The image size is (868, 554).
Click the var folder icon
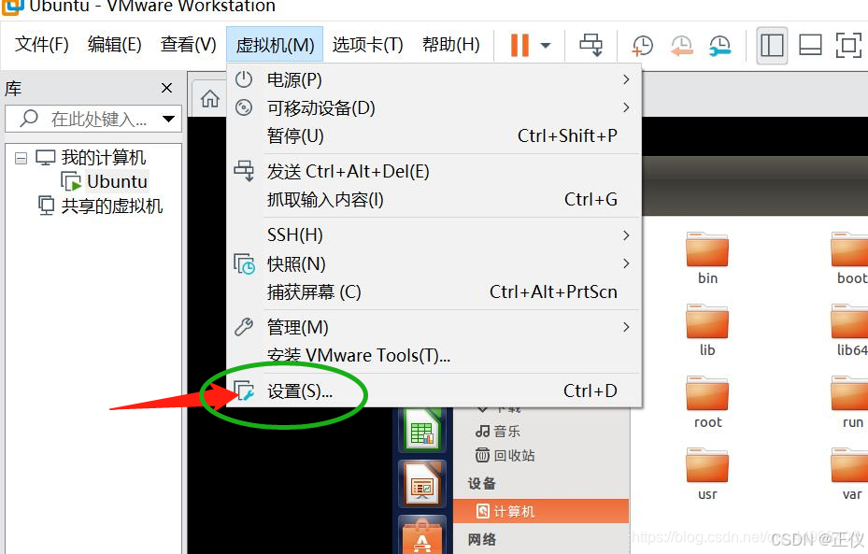(x=850, y=466)
